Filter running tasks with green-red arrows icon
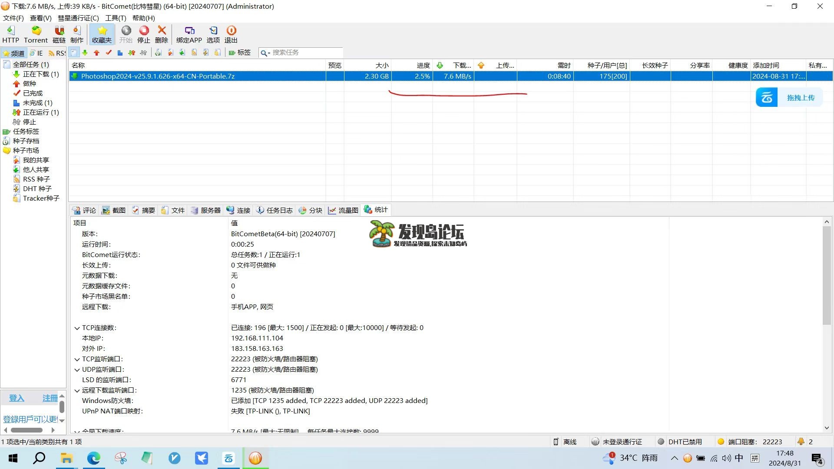 point(132,53)
